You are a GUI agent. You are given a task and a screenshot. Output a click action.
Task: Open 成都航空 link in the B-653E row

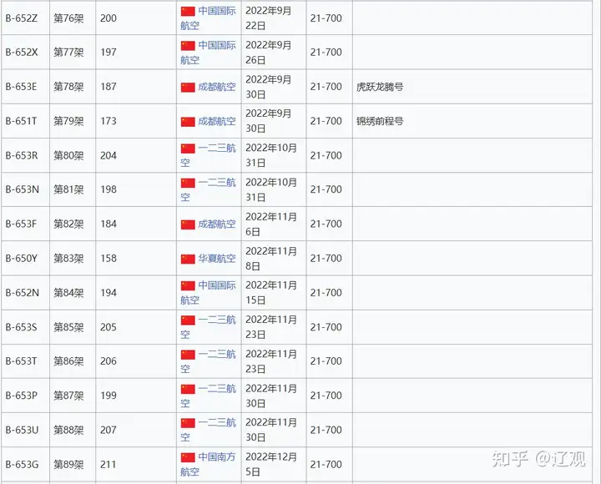point(216,87)
